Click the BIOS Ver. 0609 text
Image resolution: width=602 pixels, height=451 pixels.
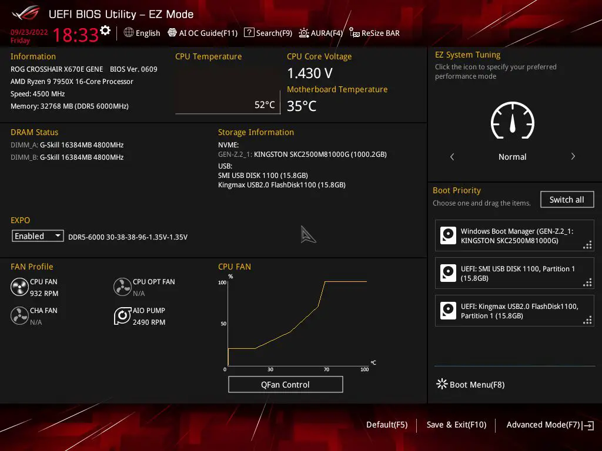(x=133, y=69)
